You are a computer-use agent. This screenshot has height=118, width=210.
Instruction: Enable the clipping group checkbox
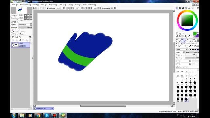pyautogui.click(x=12, y=32)
